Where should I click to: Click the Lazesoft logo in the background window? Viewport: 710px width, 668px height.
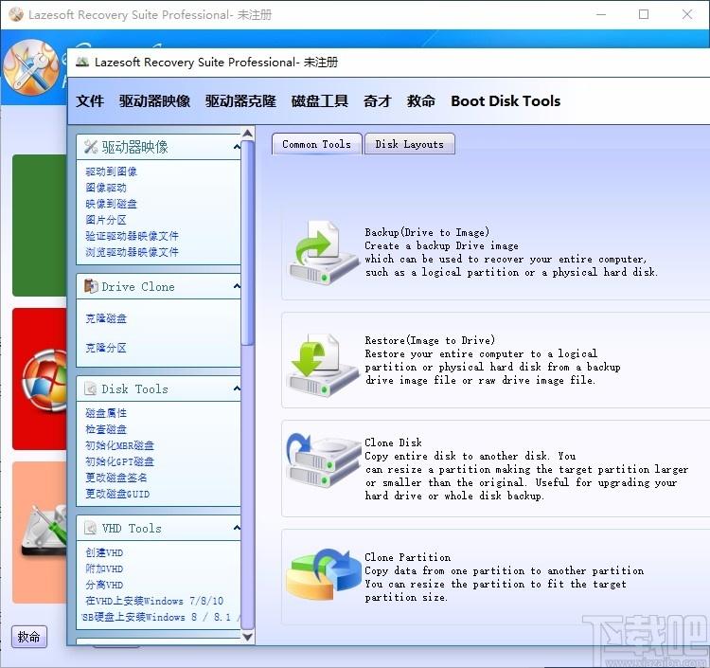point(31,67)
